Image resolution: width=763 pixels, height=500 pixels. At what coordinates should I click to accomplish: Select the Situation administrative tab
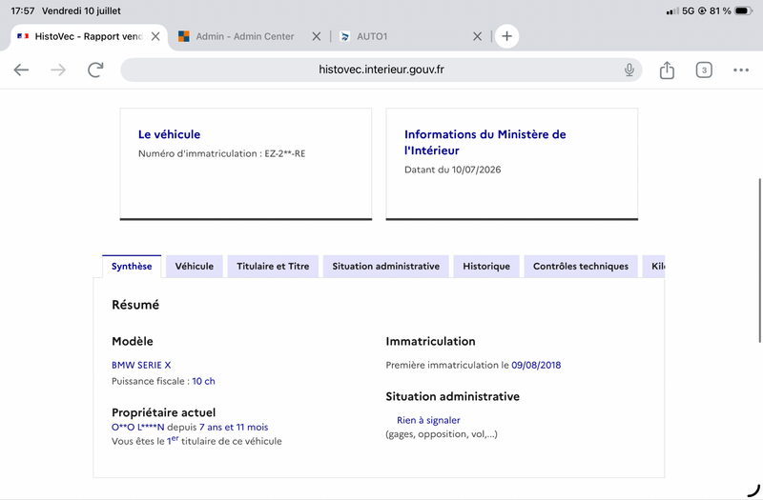(386, 267)
